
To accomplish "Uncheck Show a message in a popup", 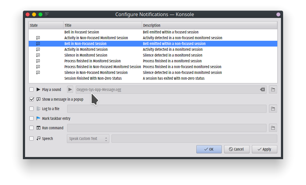I will point(31,99).
